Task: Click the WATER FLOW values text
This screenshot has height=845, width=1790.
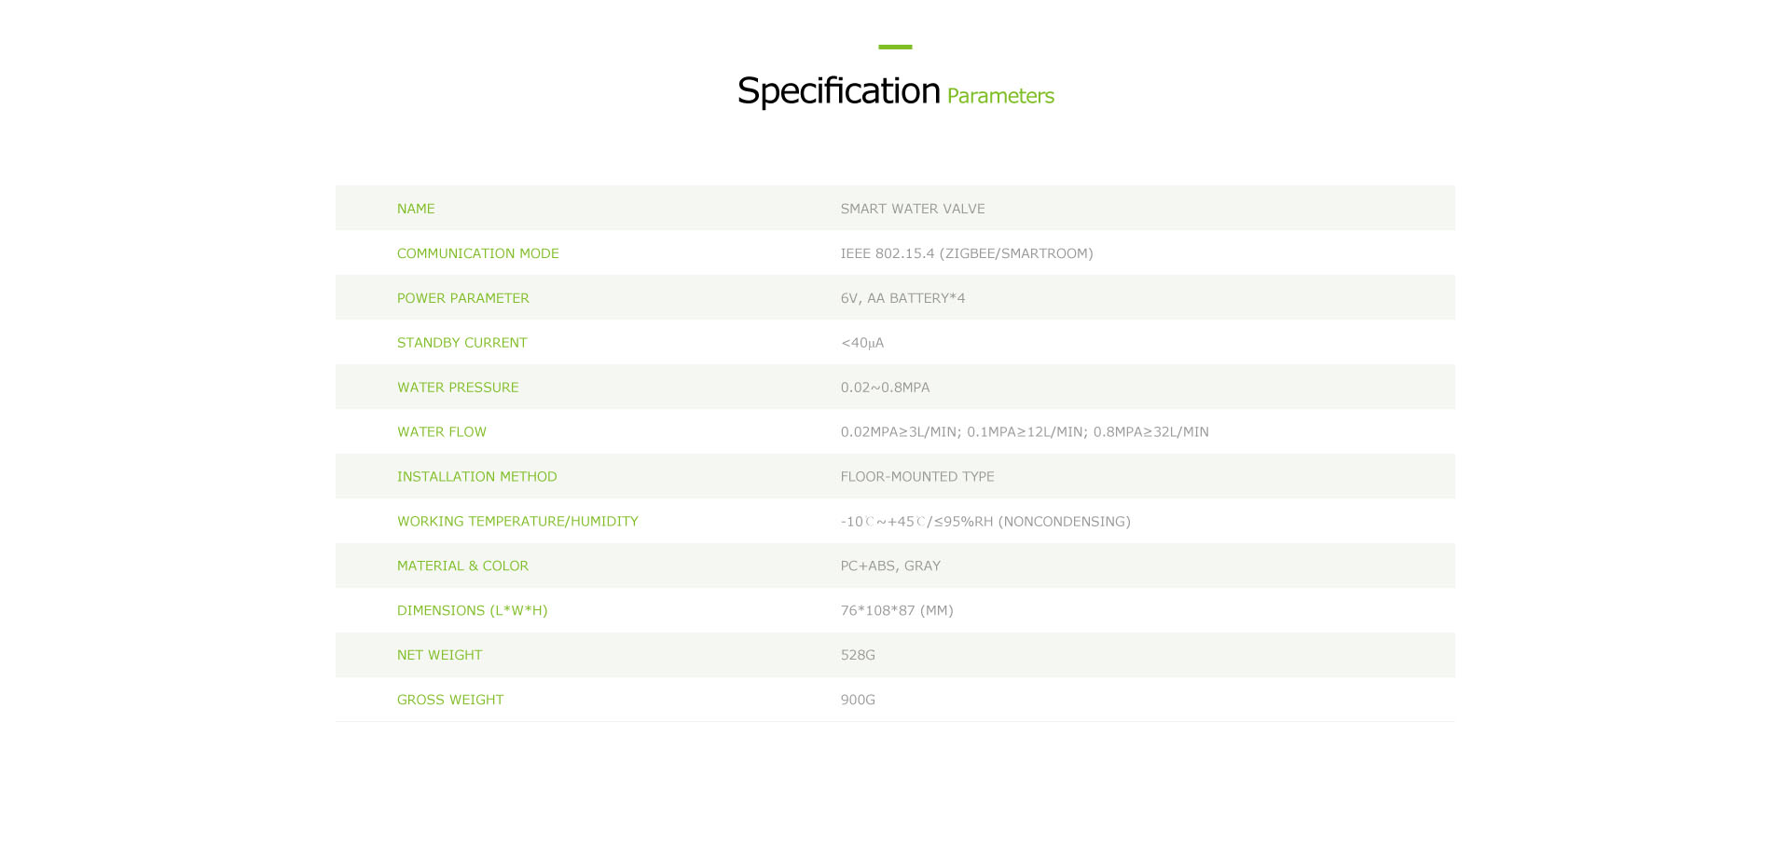Action: [1025, 432]
